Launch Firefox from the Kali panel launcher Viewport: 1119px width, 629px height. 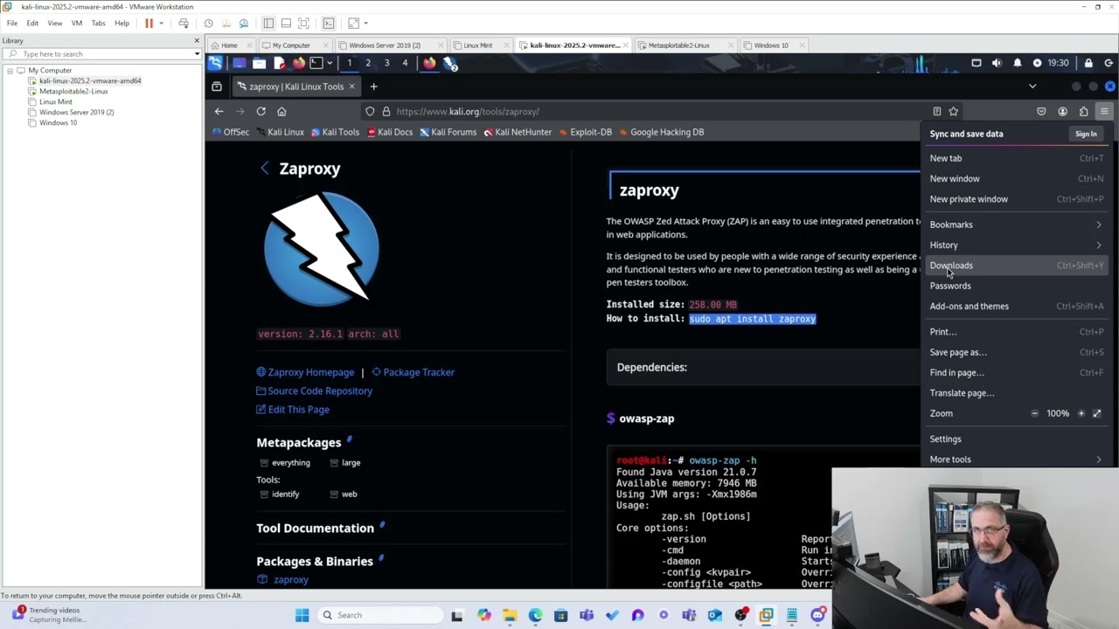pyautogui.click(x=299, y=63)
